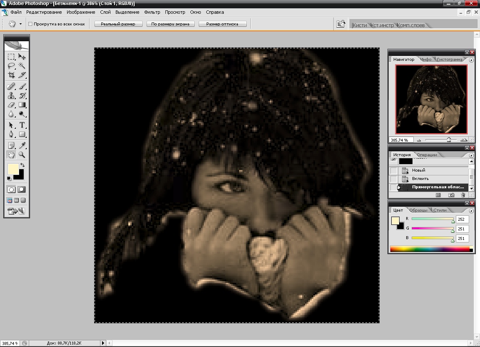Select the Lasso tool
Image resolution: width=480 pixels, height=347 pixels.
[x=11, y=66]
